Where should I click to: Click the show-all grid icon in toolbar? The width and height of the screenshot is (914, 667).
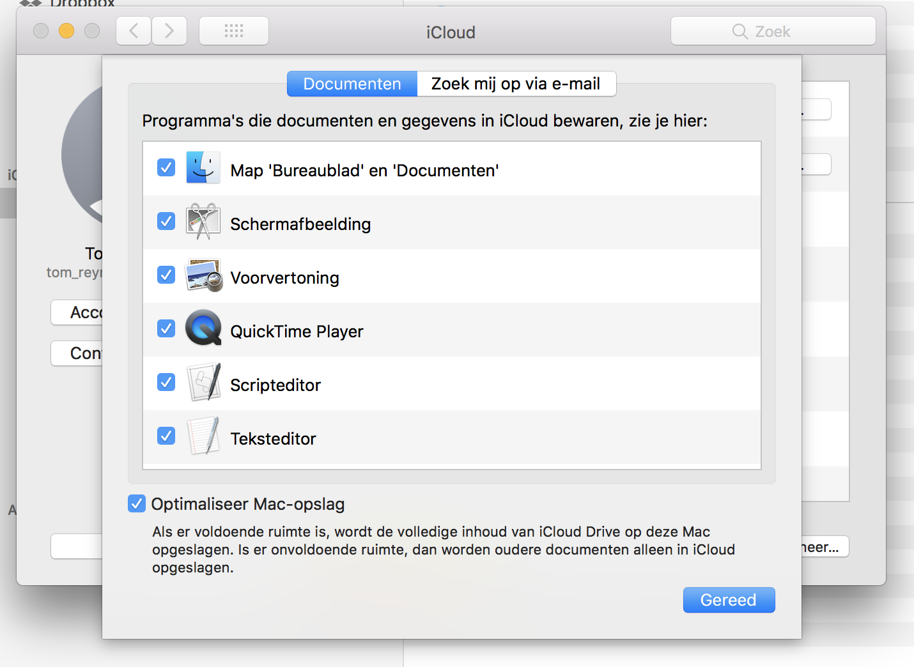[x=234, y=31]
